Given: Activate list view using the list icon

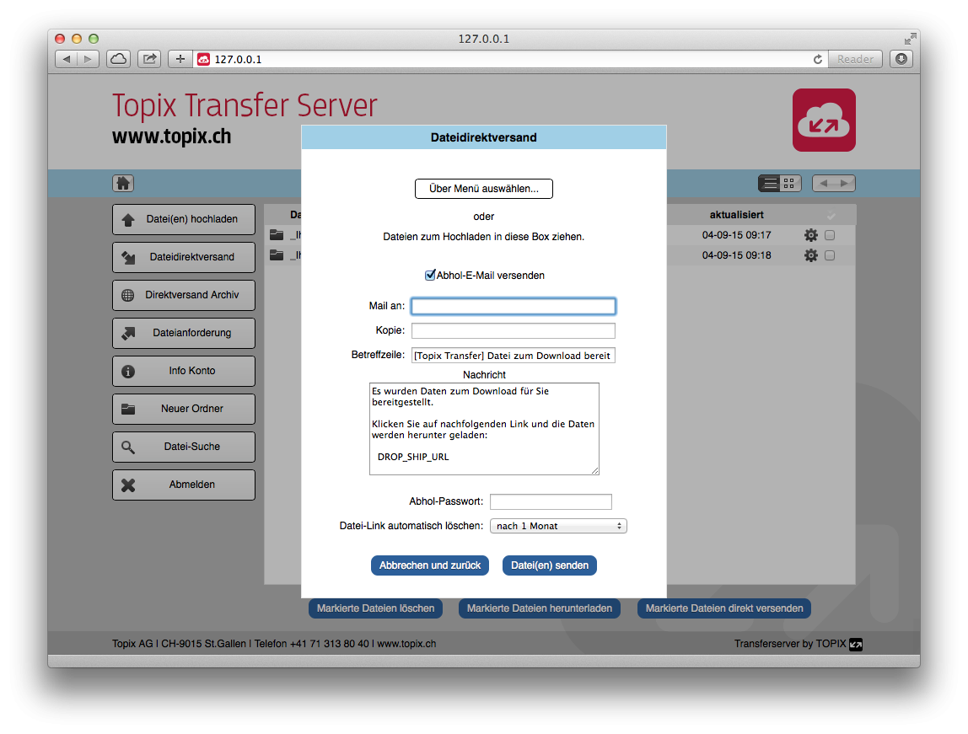Looking at the screenshot, I should [770, 182].
